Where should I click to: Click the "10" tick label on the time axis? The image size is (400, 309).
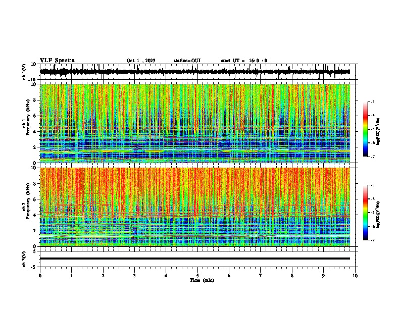pos(355,276)
